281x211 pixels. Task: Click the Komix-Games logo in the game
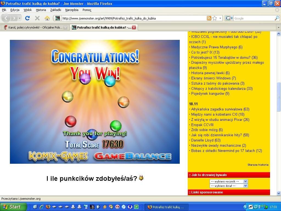click(58, 156)
